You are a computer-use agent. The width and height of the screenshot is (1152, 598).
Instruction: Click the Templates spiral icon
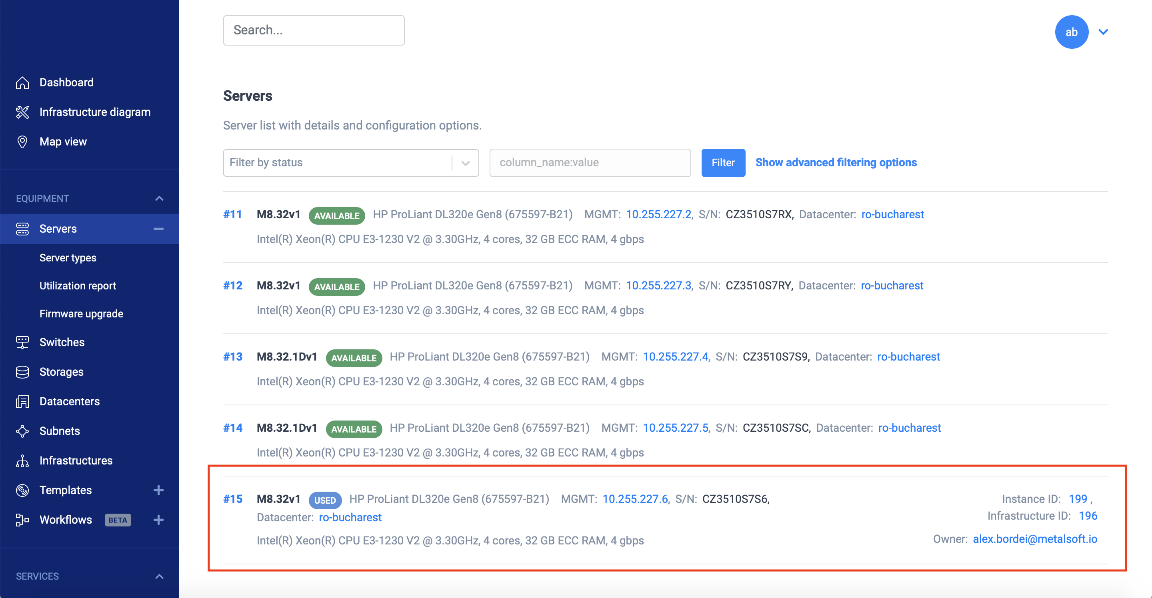point(22,490)
